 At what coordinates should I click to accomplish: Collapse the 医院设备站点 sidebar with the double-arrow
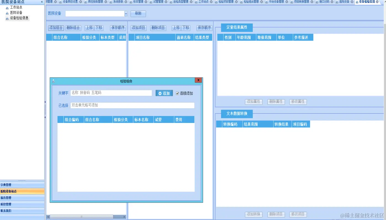coord(42,2)
